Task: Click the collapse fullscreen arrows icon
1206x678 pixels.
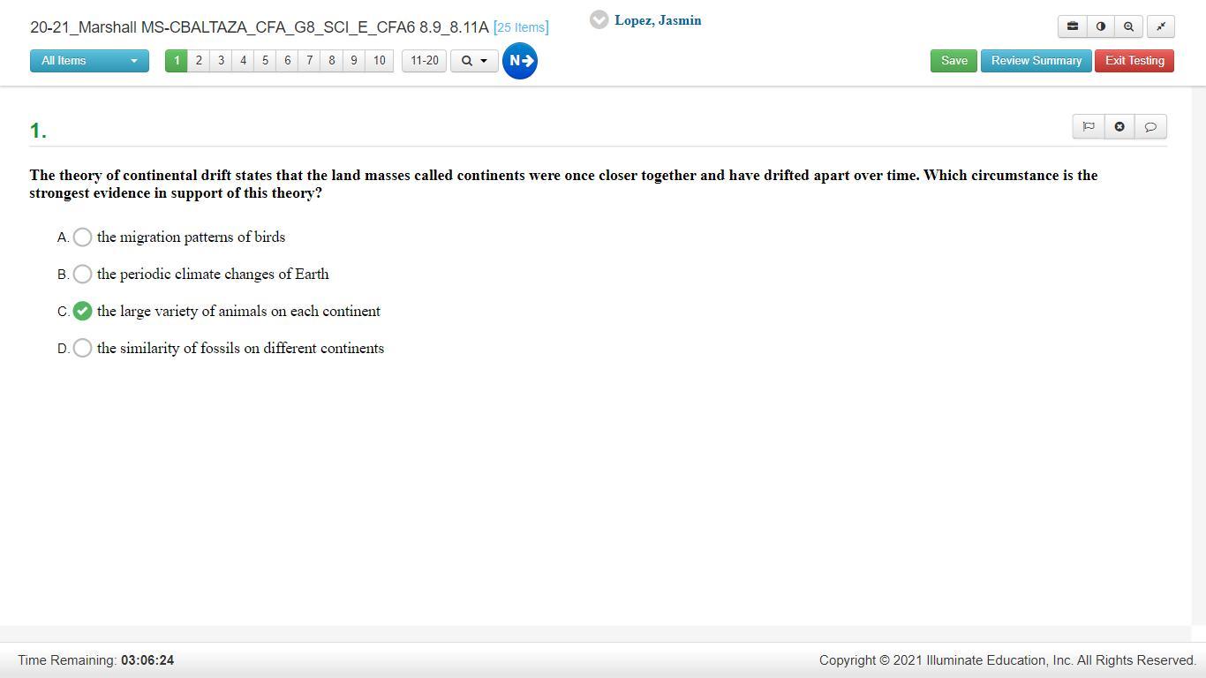Action: (1161, 26)
